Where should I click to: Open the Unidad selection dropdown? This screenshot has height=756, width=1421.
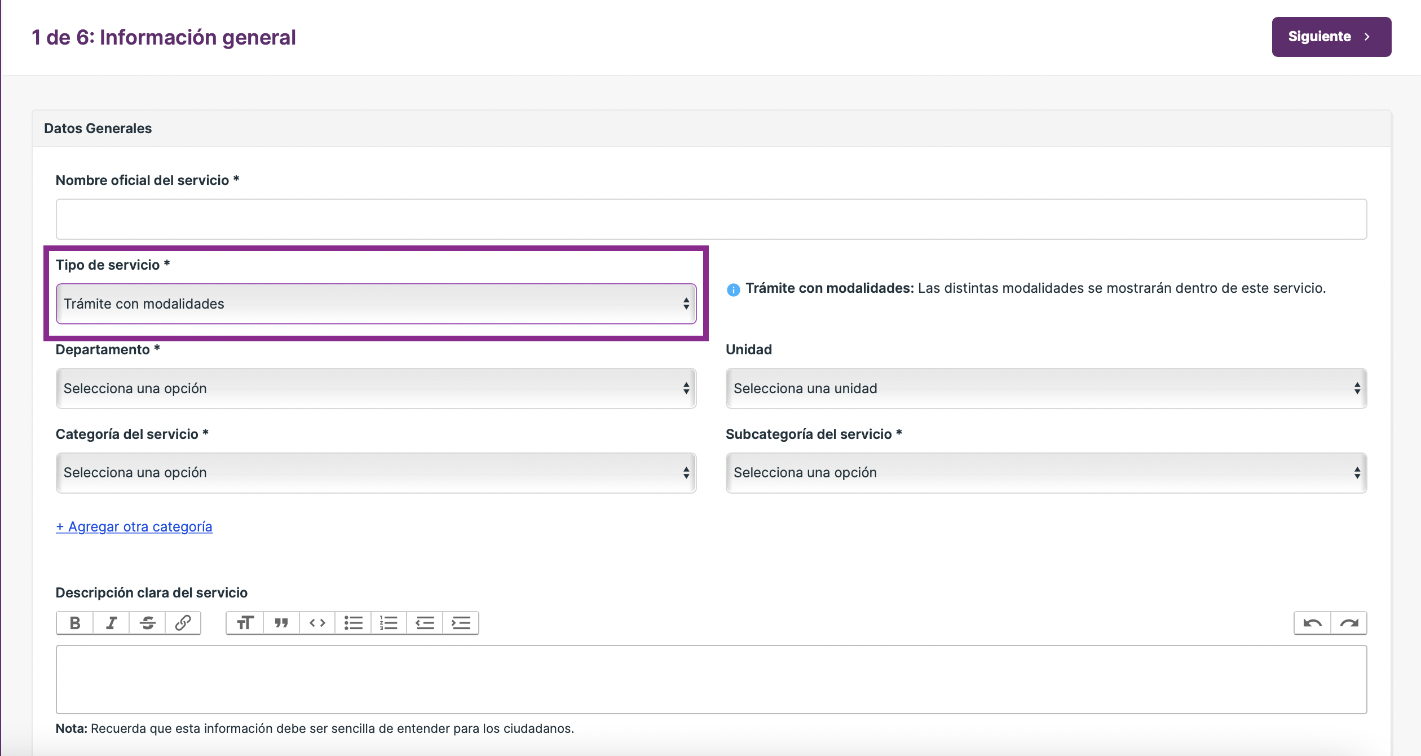tap(1046, 388)
